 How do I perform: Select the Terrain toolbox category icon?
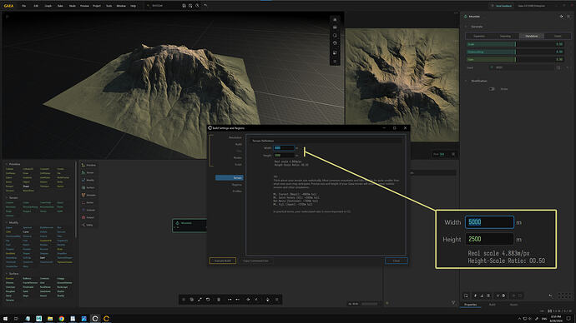(x=83, y=172)
